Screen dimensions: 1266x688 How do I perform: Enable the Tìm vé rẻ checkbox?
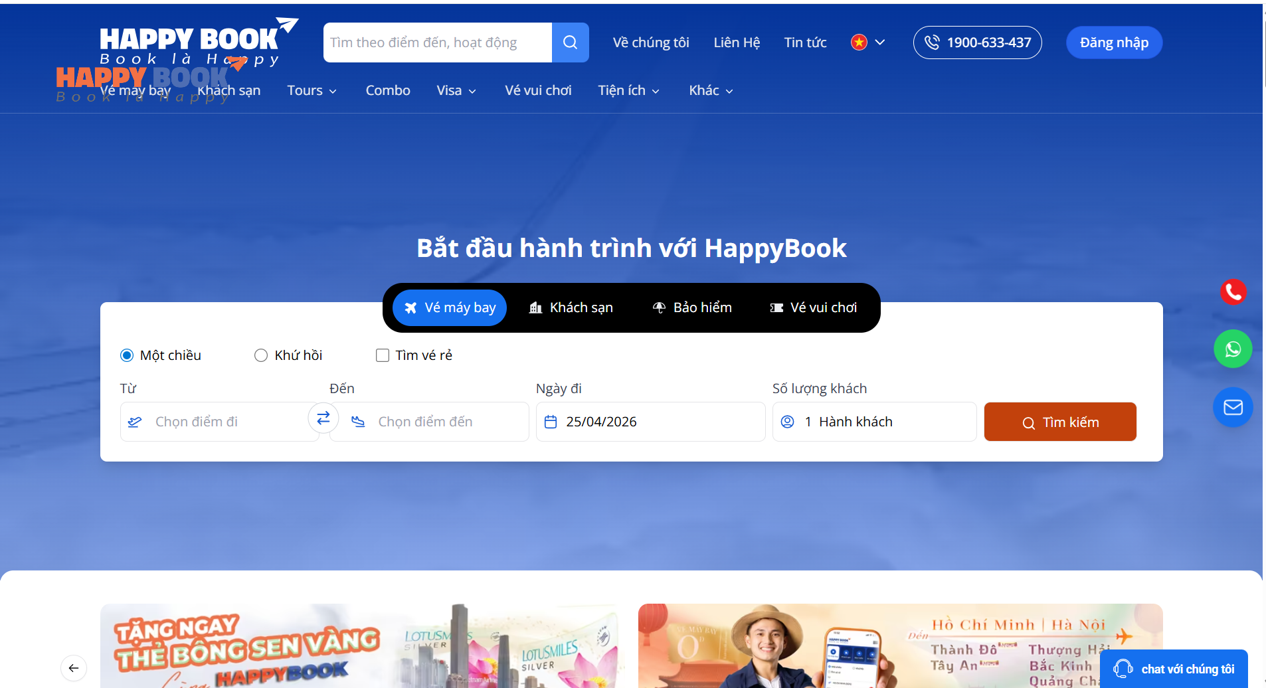[x=383, y=355]
